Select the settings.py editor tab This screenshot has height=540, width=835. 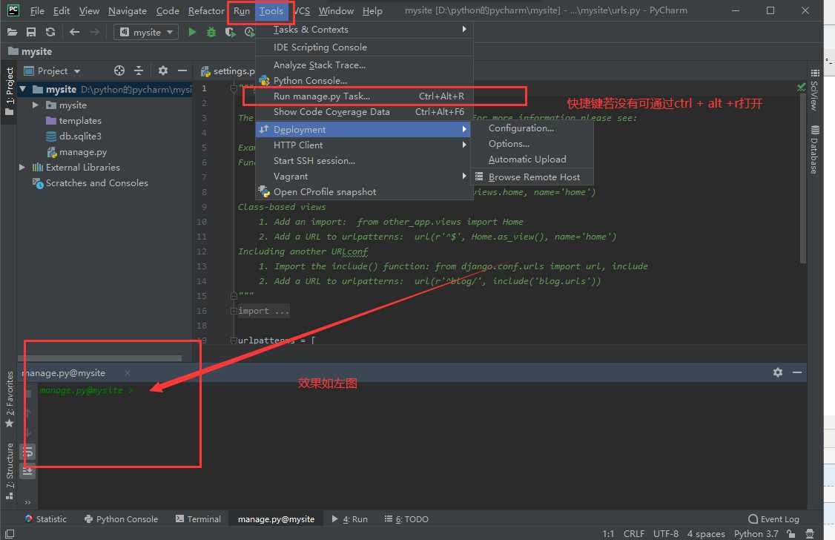click(x=228, y=70)
